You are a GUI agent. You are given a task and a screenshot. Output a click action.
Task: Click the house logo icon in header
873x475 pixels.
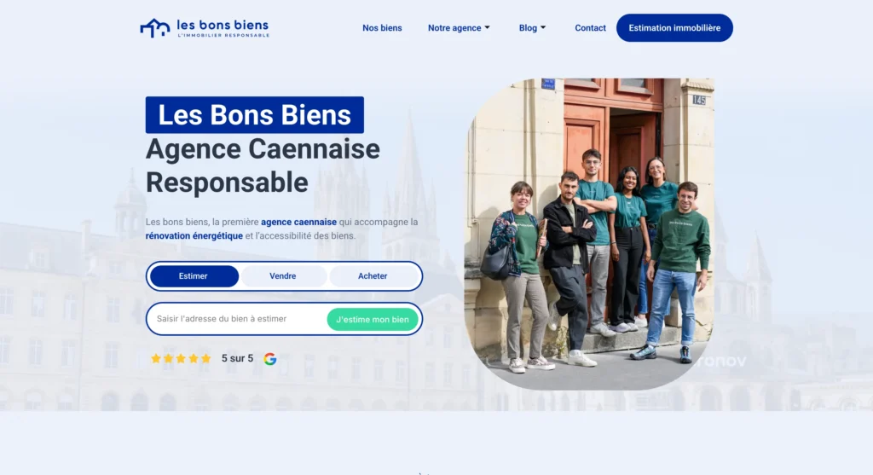point(155,28)
